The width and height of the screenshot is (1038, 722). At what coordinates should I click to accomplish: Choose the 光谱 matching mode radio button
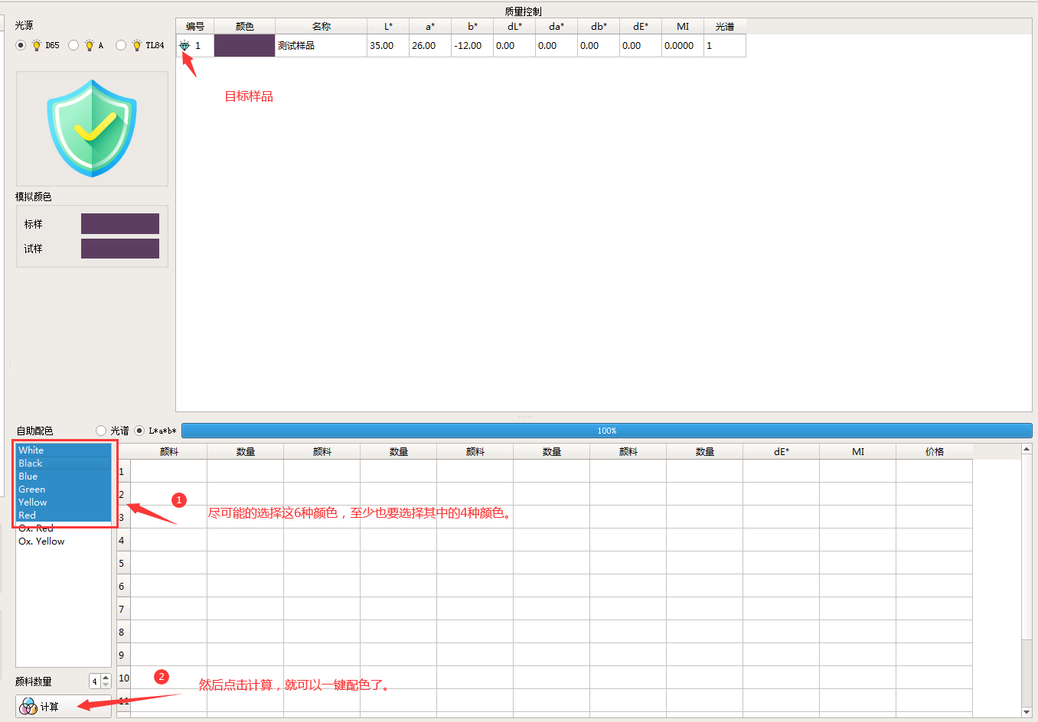(x=101, y=431)
